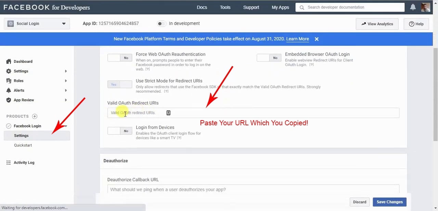438x211 pixels.
Task: Click the Roles icon in sidebar
Action: click(9, 81)
